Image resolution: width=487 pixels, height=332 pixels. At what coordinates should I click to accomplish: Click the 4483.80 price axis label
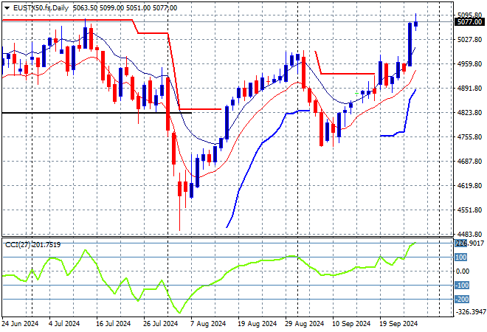coord(469,235)
